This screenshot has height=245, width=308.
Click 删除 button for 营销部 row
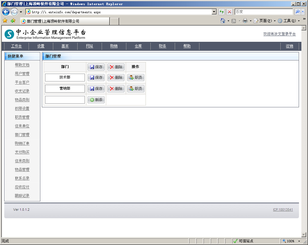(116, 89)
